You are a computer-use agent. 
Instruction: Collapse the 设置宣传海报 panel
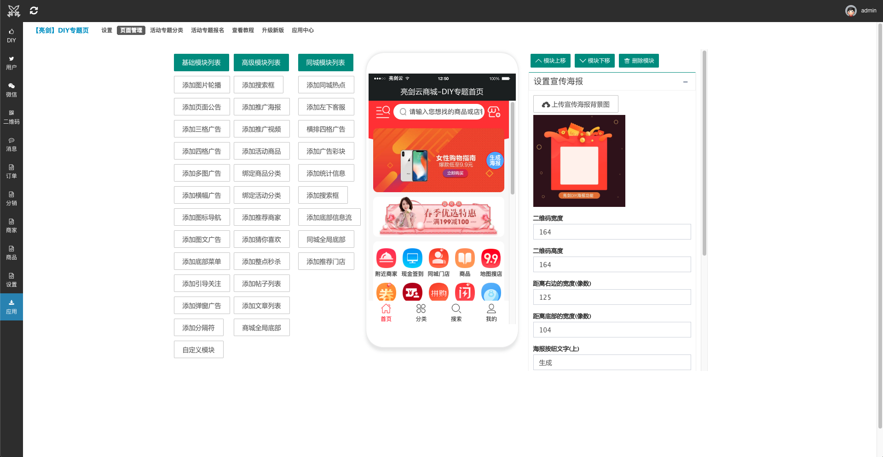(685, 81)
